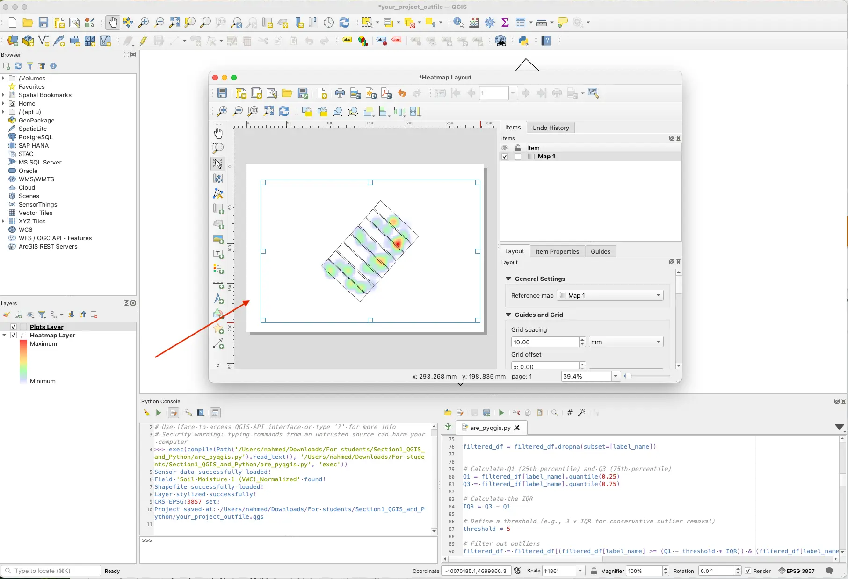Collapse General Settings section
Image resolution: width=848 pixels, height=579 pixels.
click(508, 279)
